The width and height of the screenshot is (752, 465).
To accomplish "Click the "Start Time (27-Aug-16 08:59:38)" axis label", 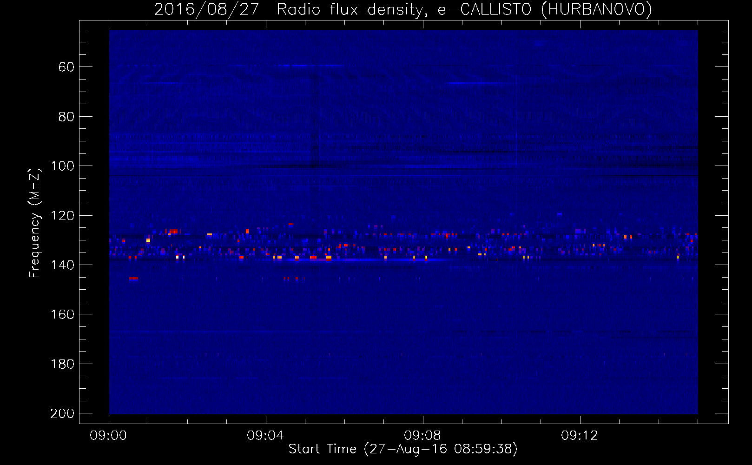I will (x=403, y=449).
